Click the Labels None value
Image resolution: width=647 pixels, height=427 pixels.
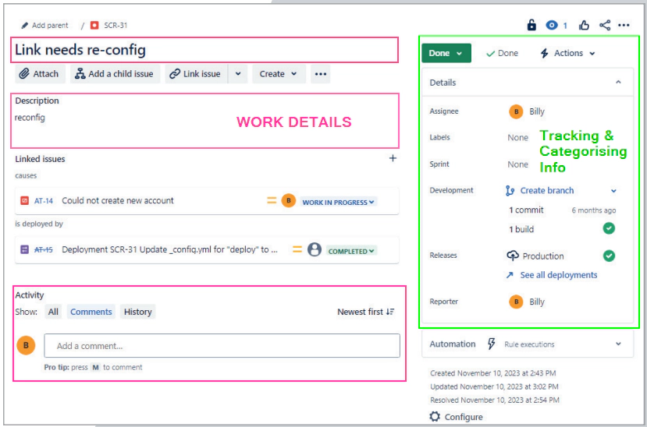pyautogui.click(x=517, y=138)
